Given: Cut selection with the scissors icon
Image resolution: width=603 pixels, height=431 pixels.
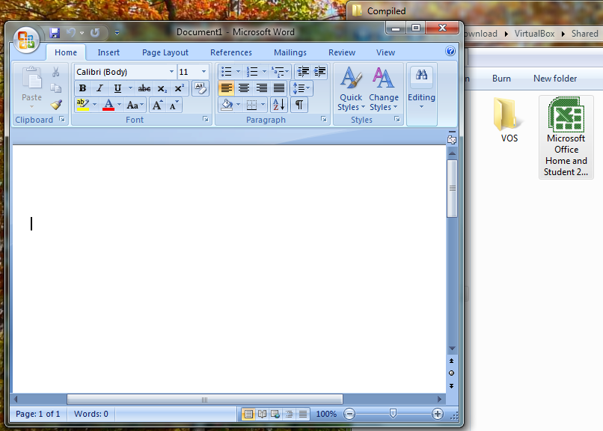Looking at the screenshot, I should click(56, 72).
